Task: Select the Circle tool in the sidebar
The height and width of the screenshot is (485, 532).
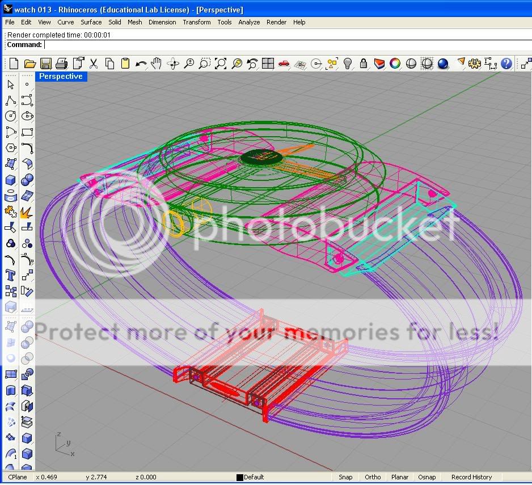Action: coord(10,116)
